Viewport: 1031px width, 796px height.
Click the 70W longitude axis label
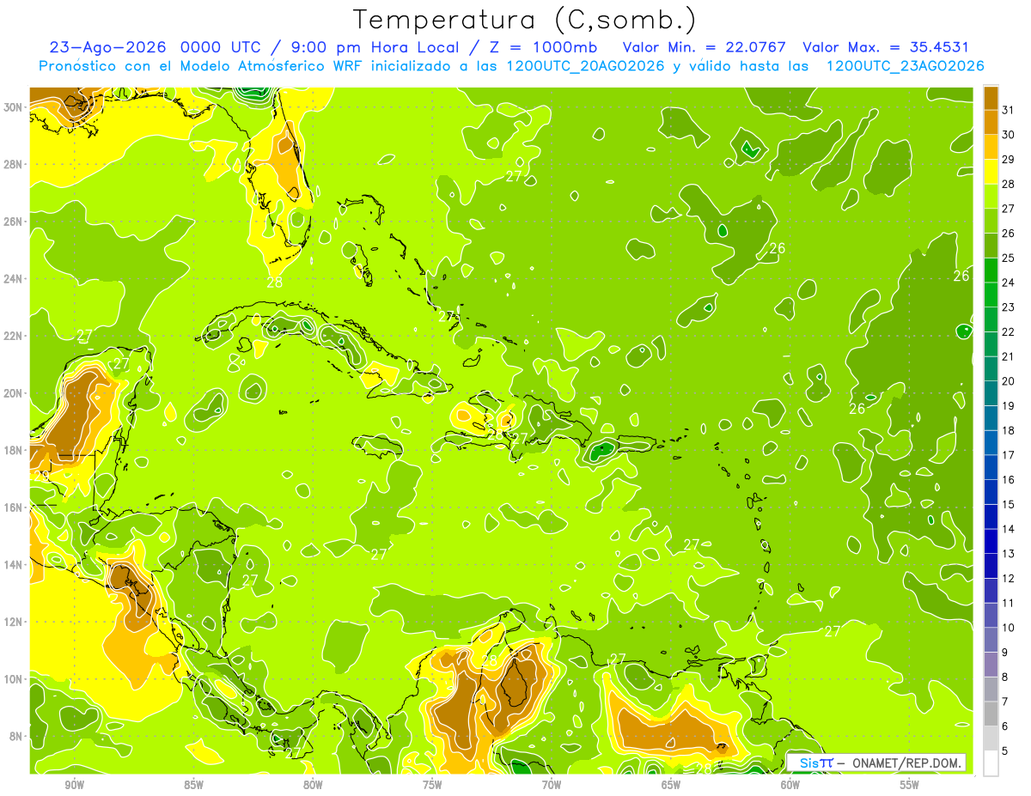[x=552, y=785]
